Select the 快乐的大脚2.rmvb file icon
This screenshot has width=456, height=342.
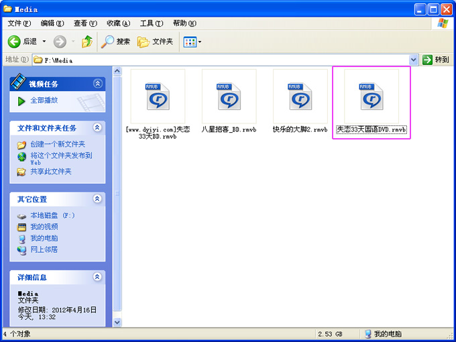pyautogui.click(x=300, y=97)
